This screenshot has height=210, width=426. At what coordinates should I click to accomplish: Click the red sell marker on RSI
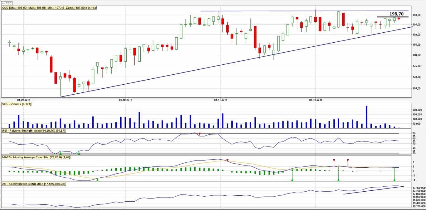(200, 134)
